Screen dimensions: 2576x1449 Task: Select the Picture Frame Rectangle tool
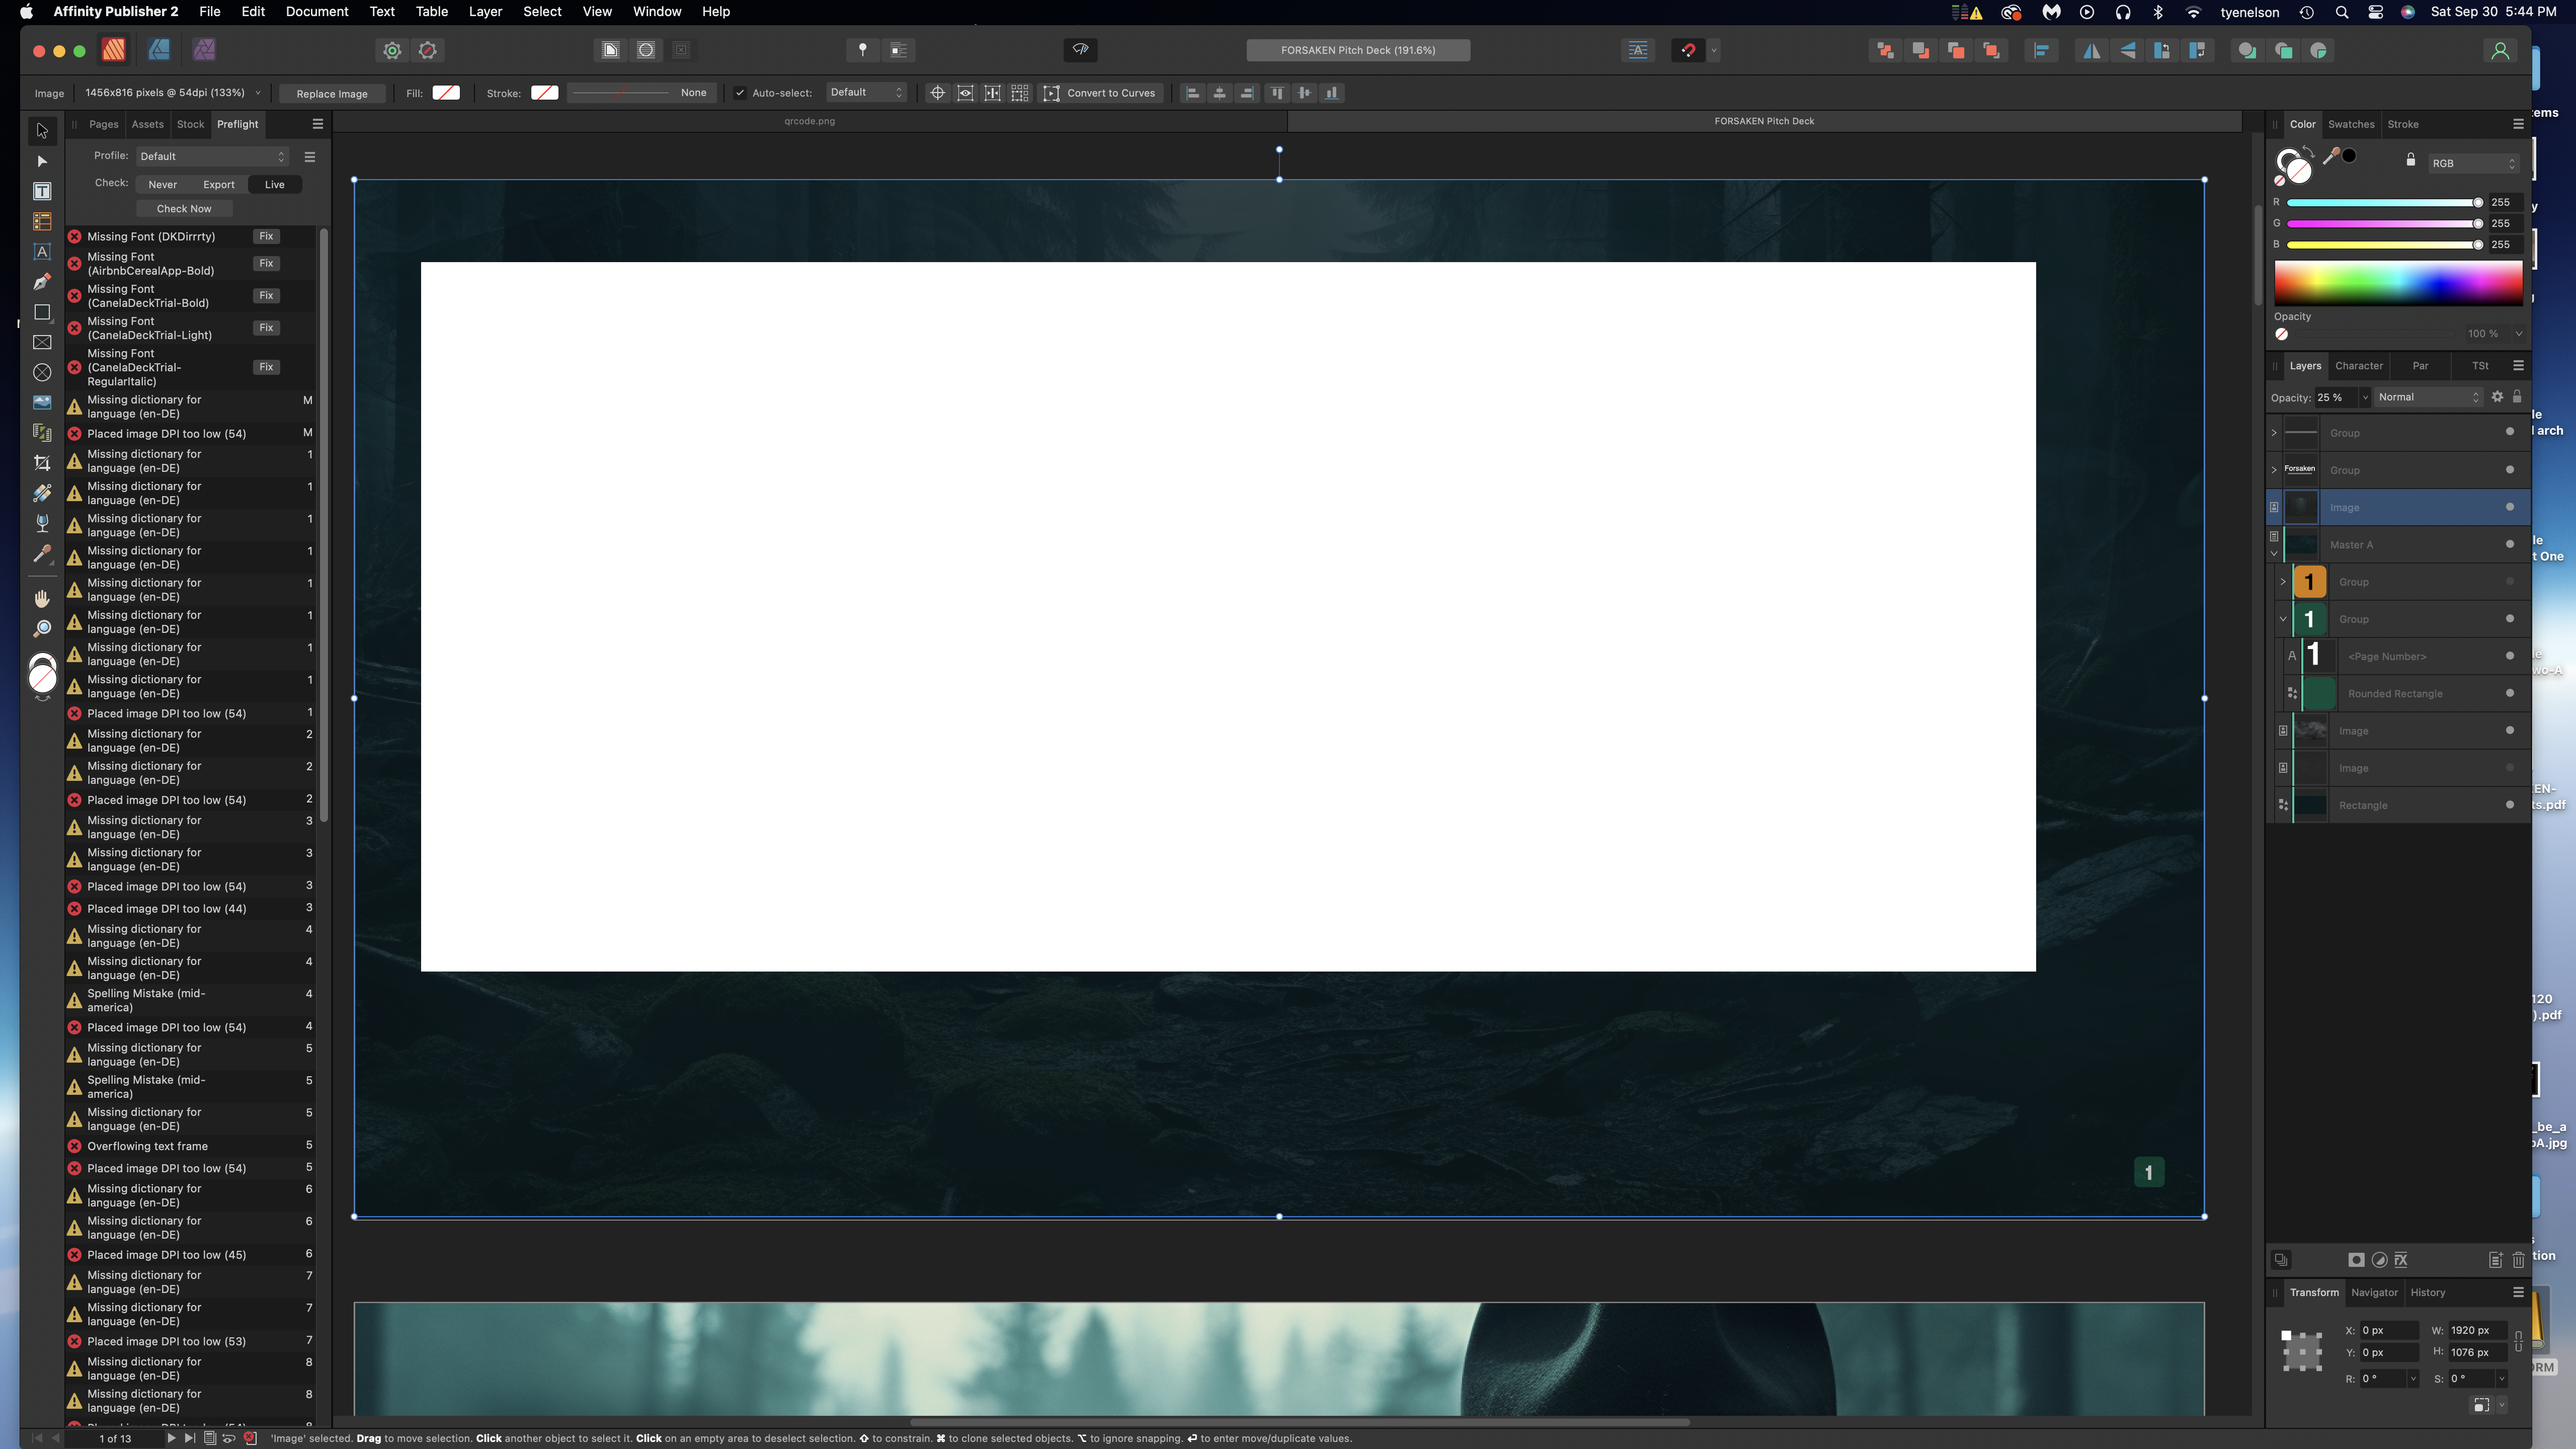(42, 342)
